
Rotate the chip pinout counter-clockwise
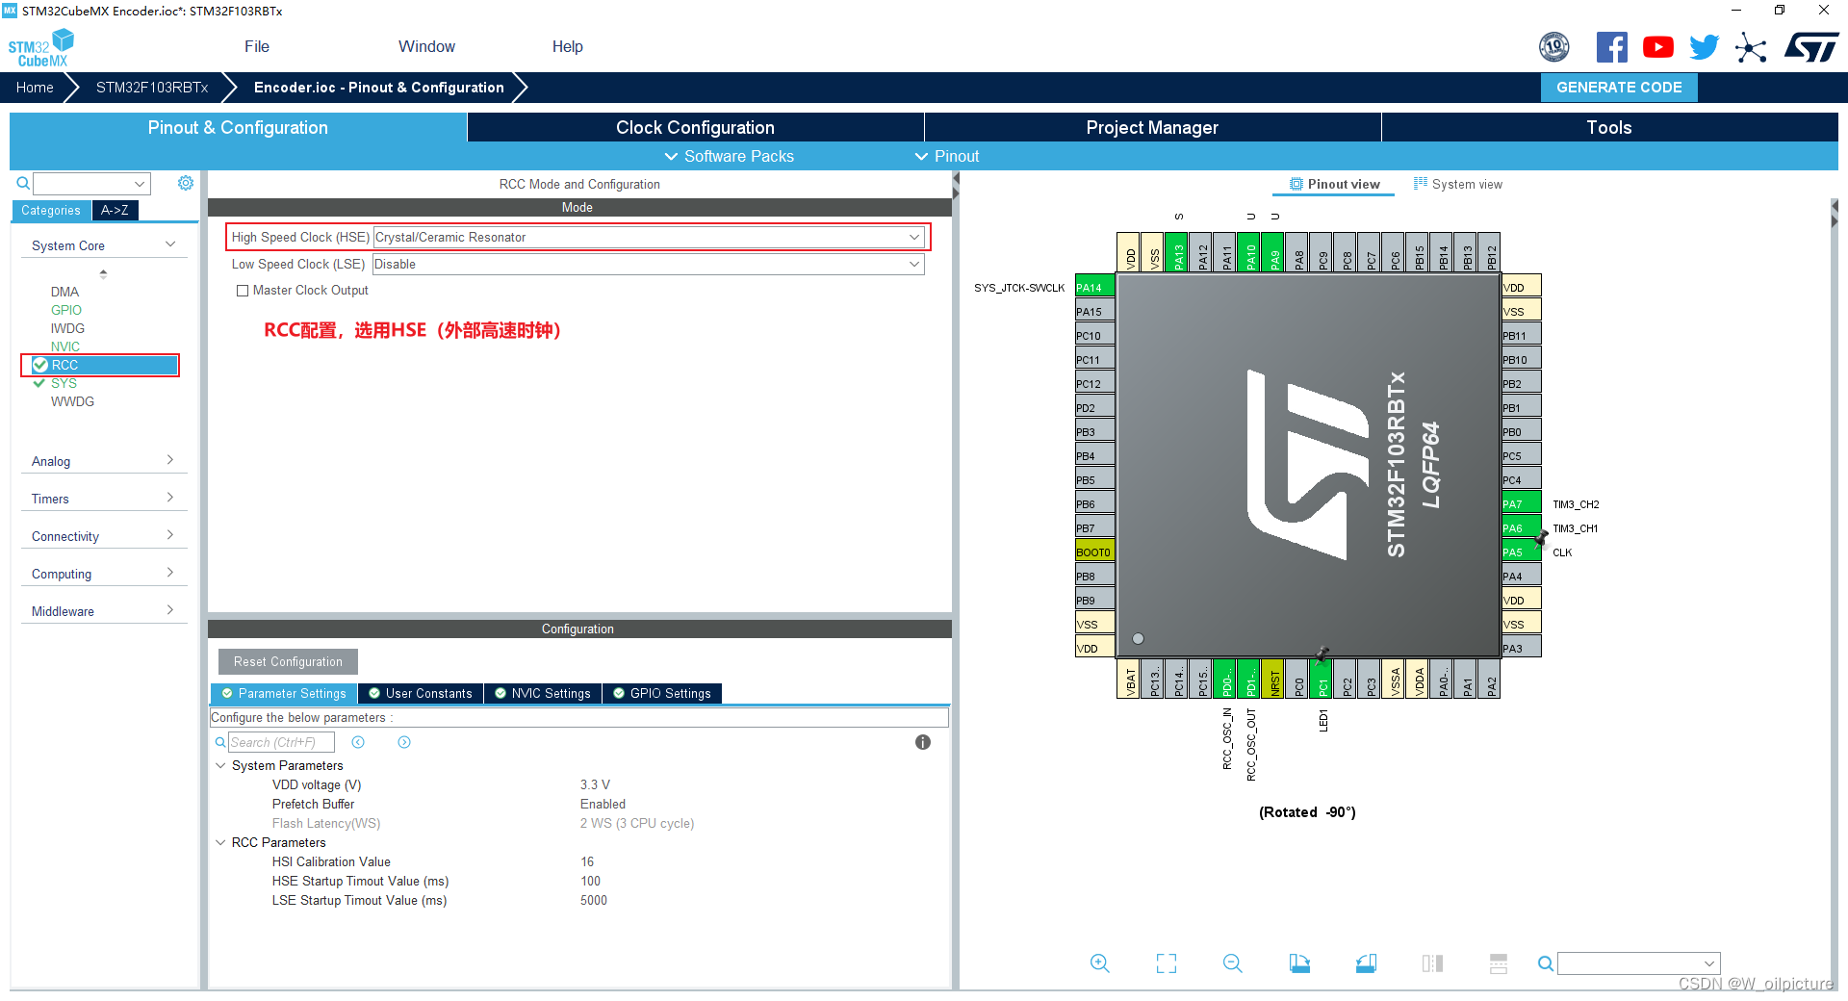point(1366,963)
